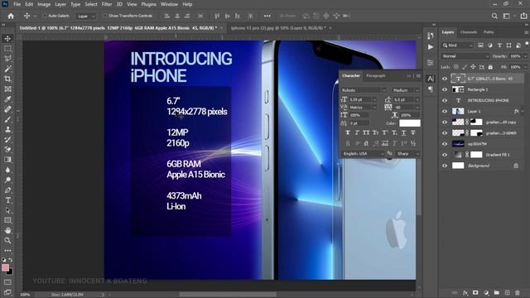Open the Paragraph panel icon in dock
The width and height of the screenshot is (530, 298).
click(x=431, y=89)
